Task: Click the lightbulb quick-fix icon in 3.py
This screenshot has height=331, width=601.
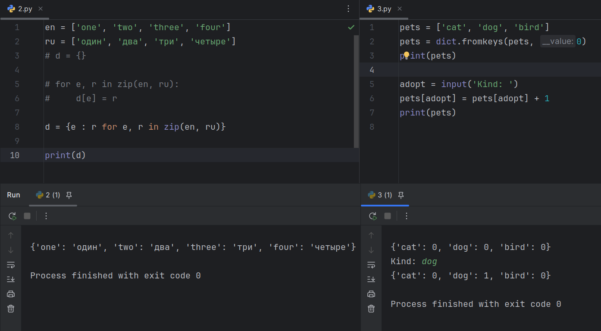Action: tap(406, 56)
